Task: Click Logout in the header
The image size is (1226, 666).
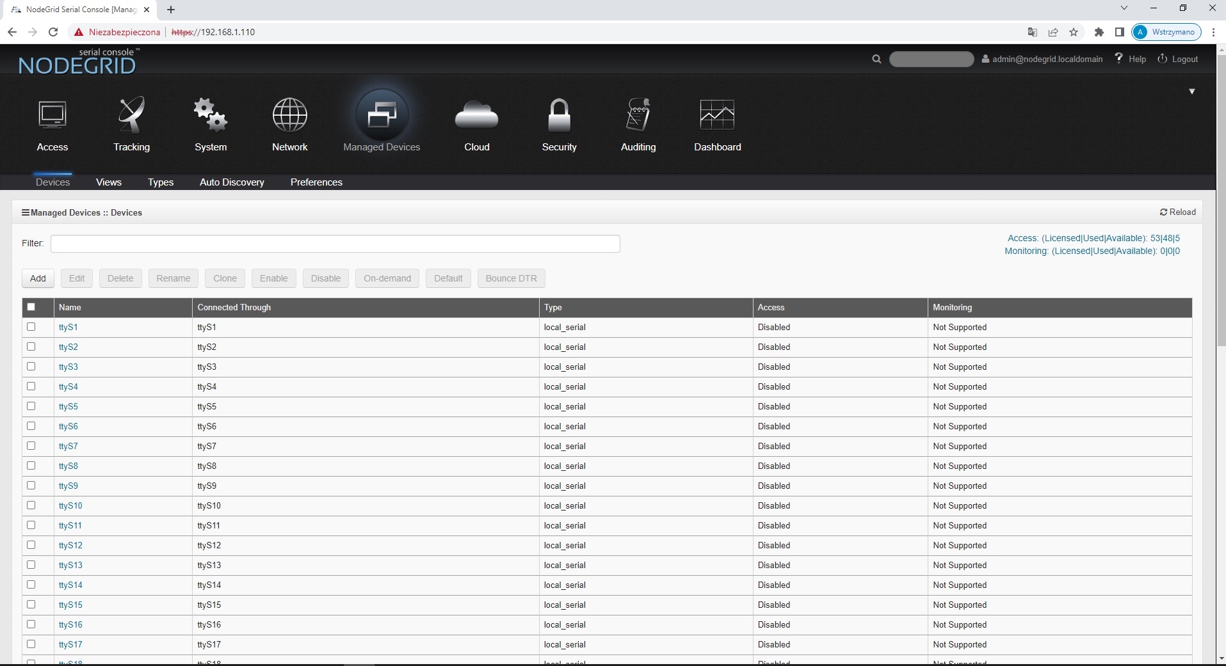Action: [x=1178, y=59]
